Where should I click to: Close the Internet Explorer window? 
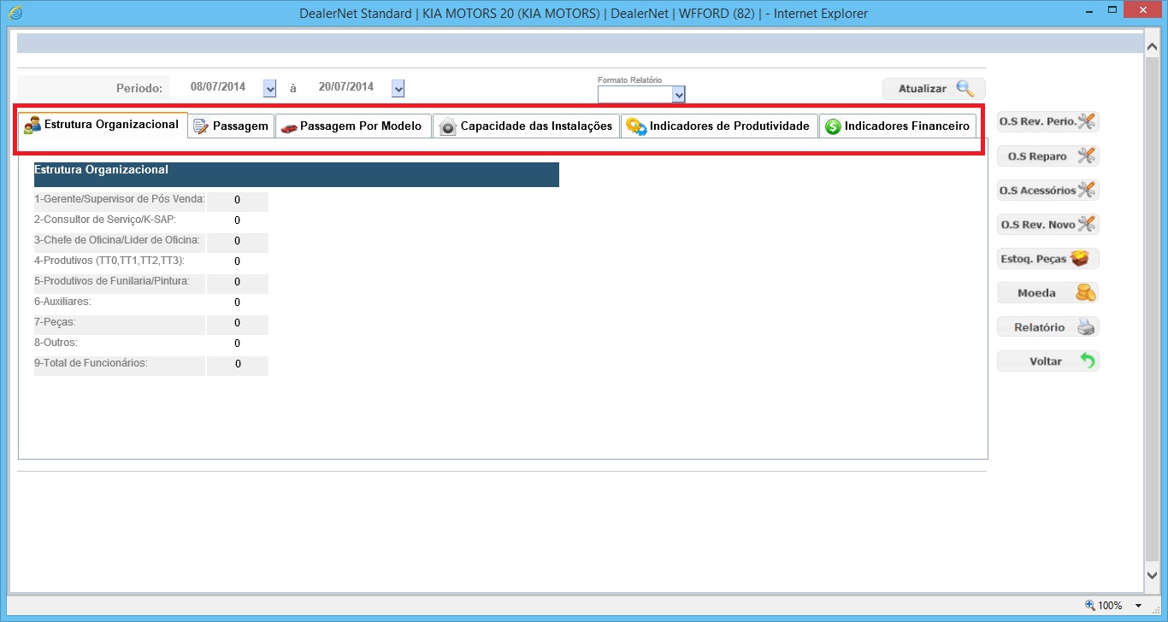point(1143,11)
